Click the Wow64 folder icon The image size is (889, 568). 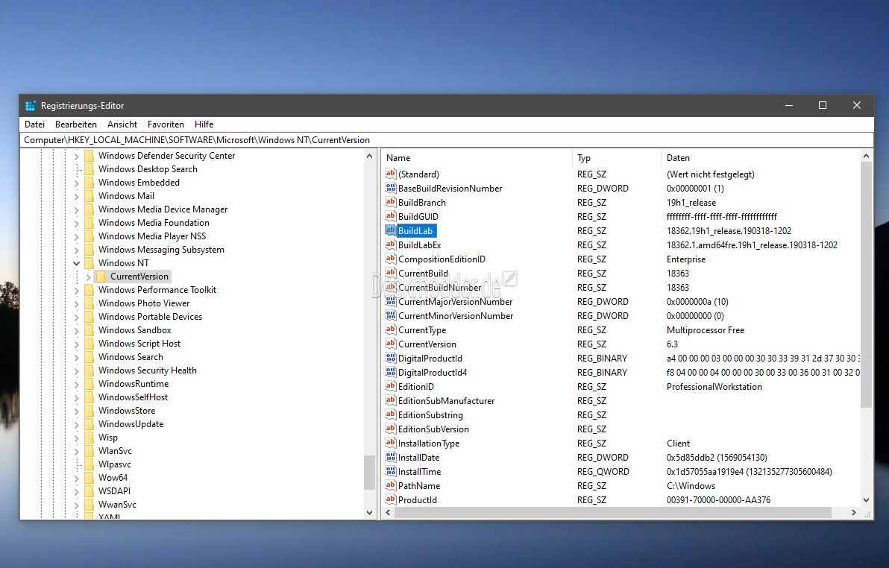coord(89,478)
